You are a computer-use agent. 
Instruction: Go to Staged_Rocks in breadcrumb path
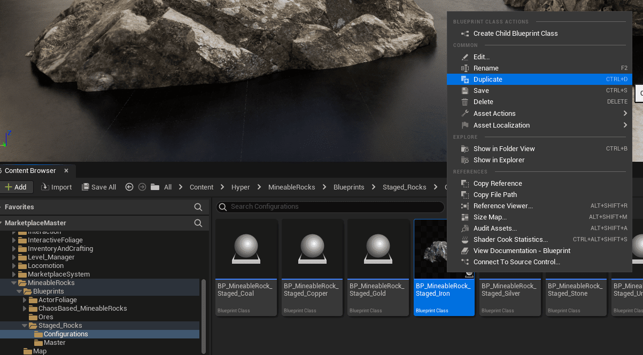pos(404,187)
